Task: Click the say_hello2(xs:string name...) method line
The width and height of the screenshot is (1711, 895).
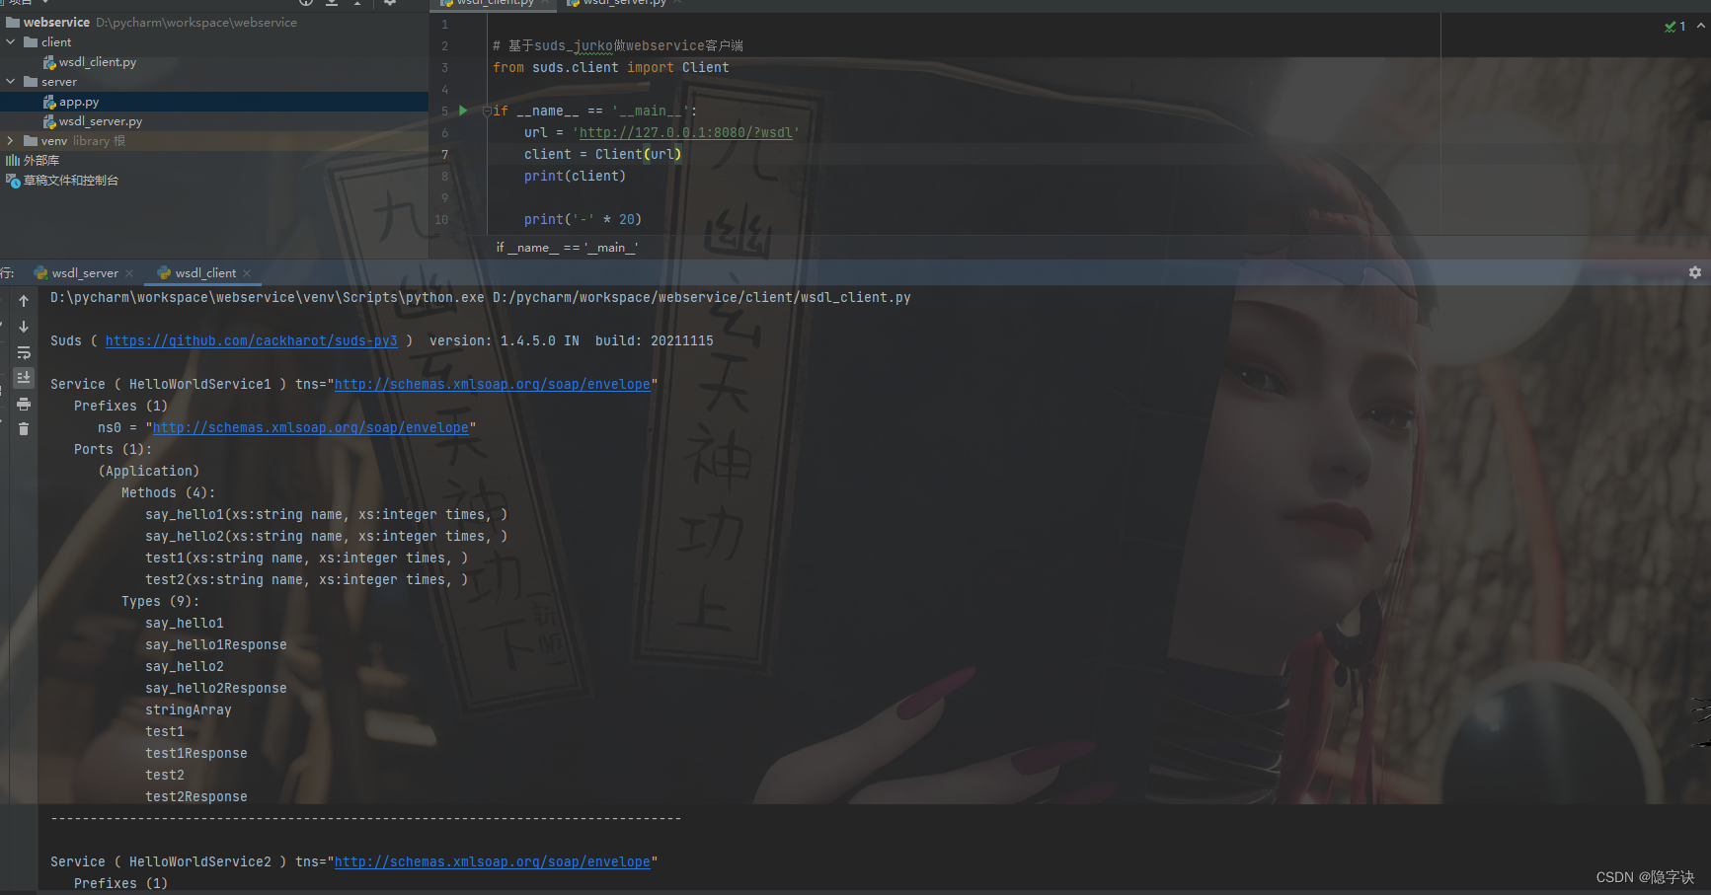Action: coord(327,536)
